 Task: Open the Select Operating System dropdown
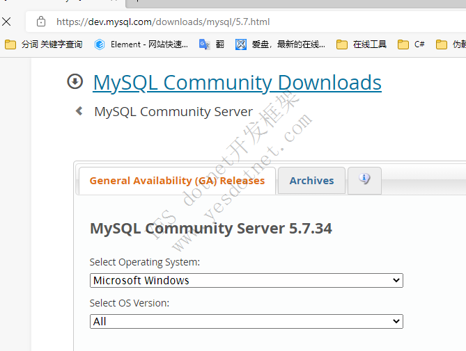(247, 280)
